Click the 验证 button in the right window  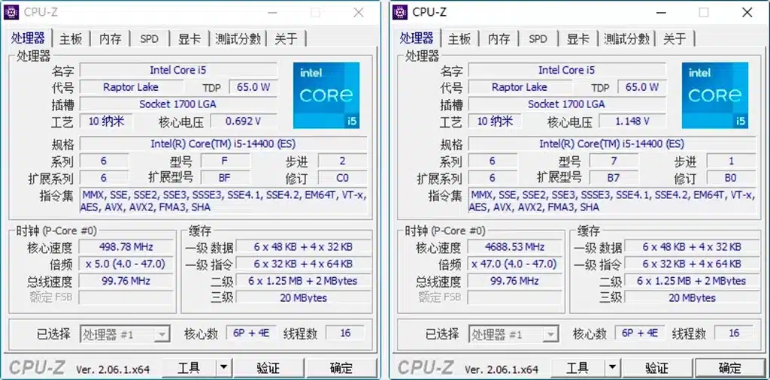(656, 367)
